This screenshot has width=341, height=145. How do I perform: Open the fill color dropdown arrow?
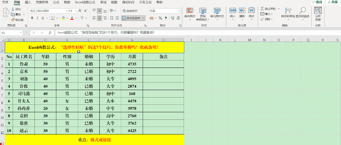point(67,18)
